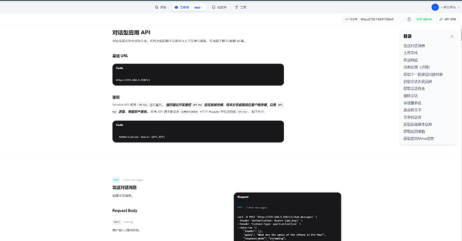Click the 探索 (Explore) nav icon

(157, 7)
